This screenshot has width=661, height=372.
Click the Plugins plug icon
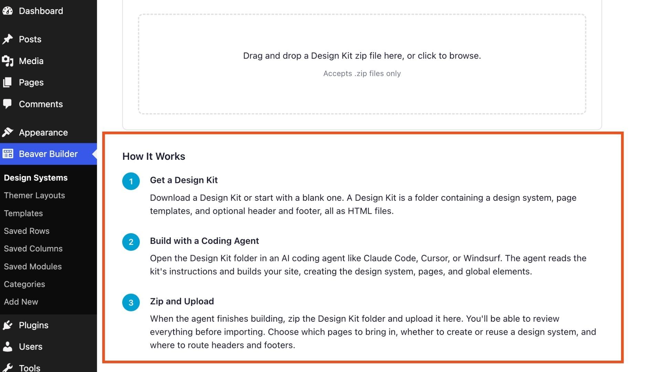7,325
